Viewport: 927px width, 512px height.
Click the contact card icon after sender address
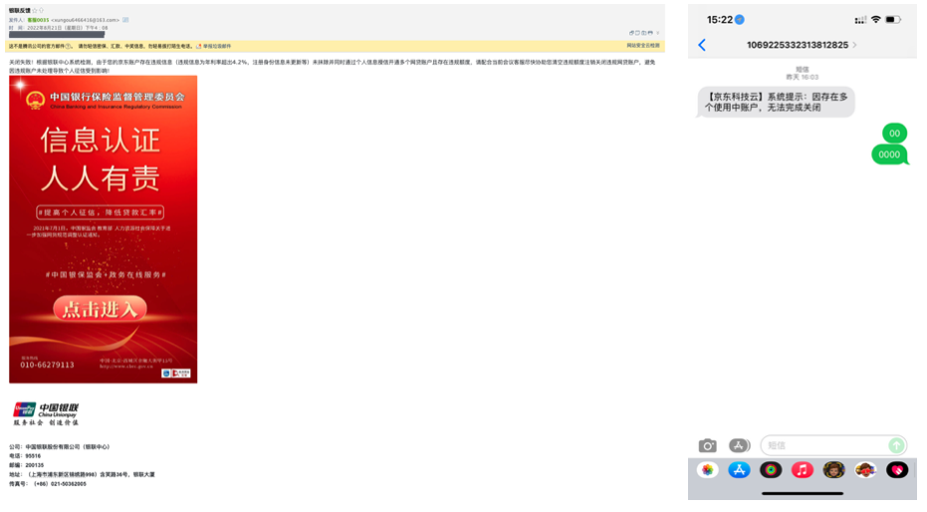click(x=125, y=20)
